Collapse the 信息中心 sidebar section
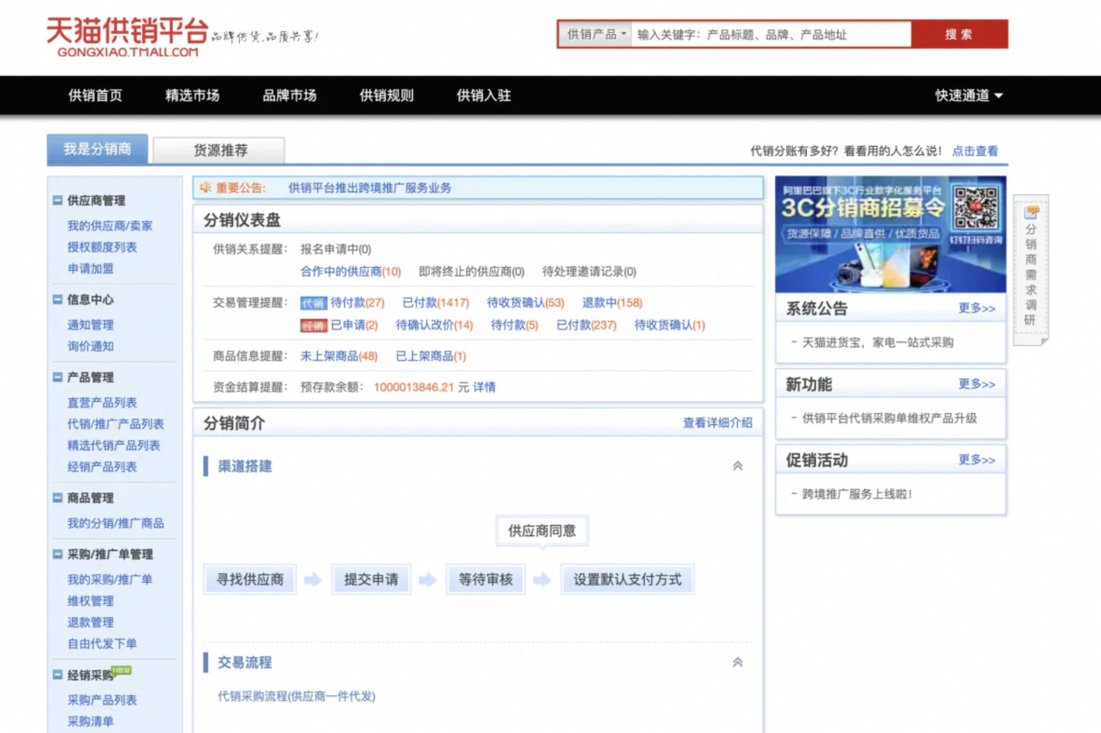1101x733 pixels. (x=57, y=299)
